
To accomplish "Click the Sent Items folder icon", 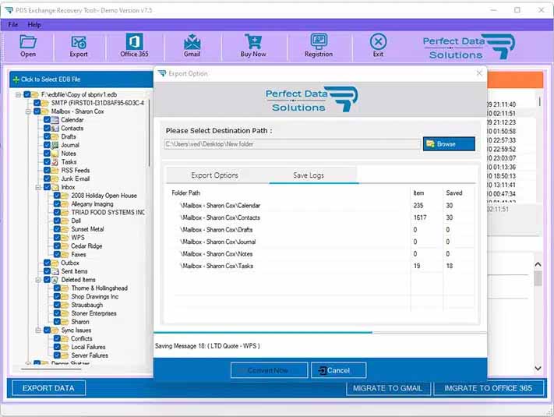I will click(x=55, y=271).
